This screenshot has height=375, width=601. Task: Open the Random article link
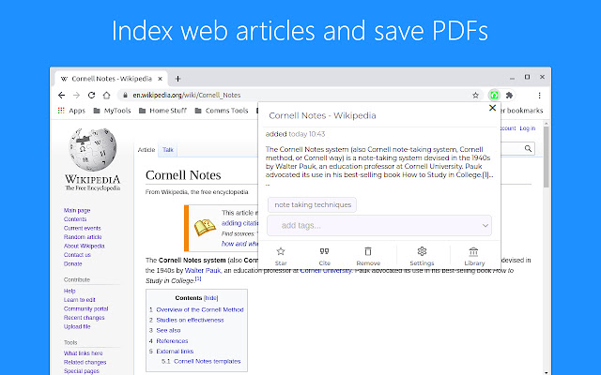(83, 237)
